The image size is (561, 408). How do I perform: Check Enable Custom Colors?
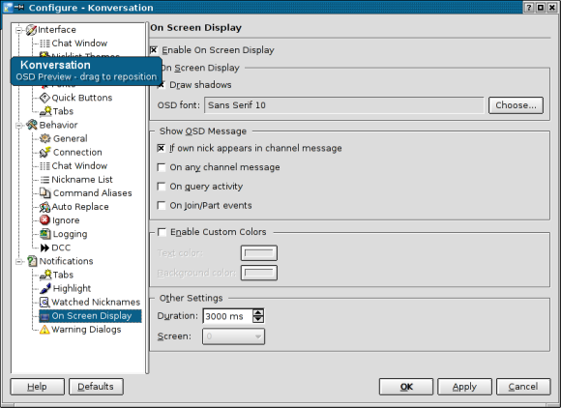[162, 232]
